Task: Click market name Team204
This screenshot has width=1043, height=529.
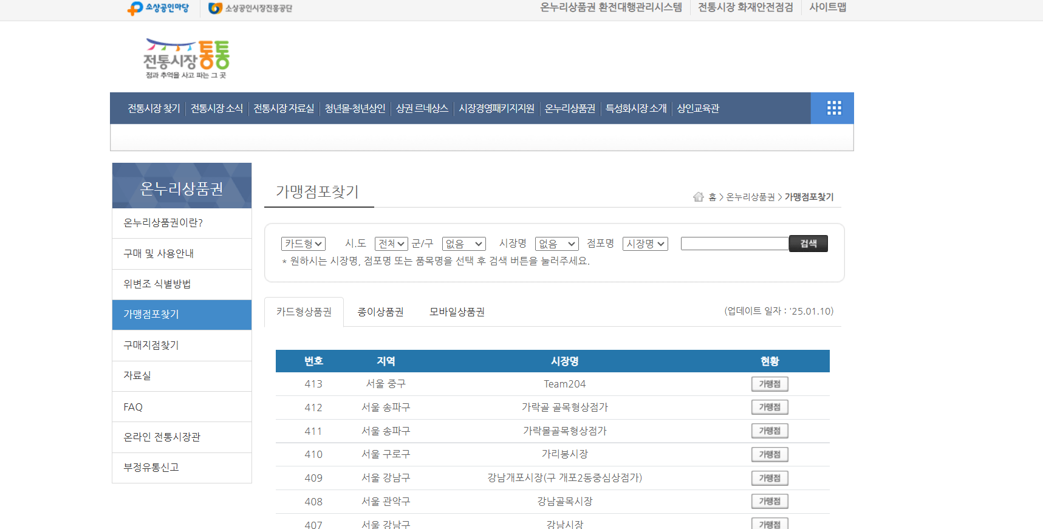Action: [565, 384]
